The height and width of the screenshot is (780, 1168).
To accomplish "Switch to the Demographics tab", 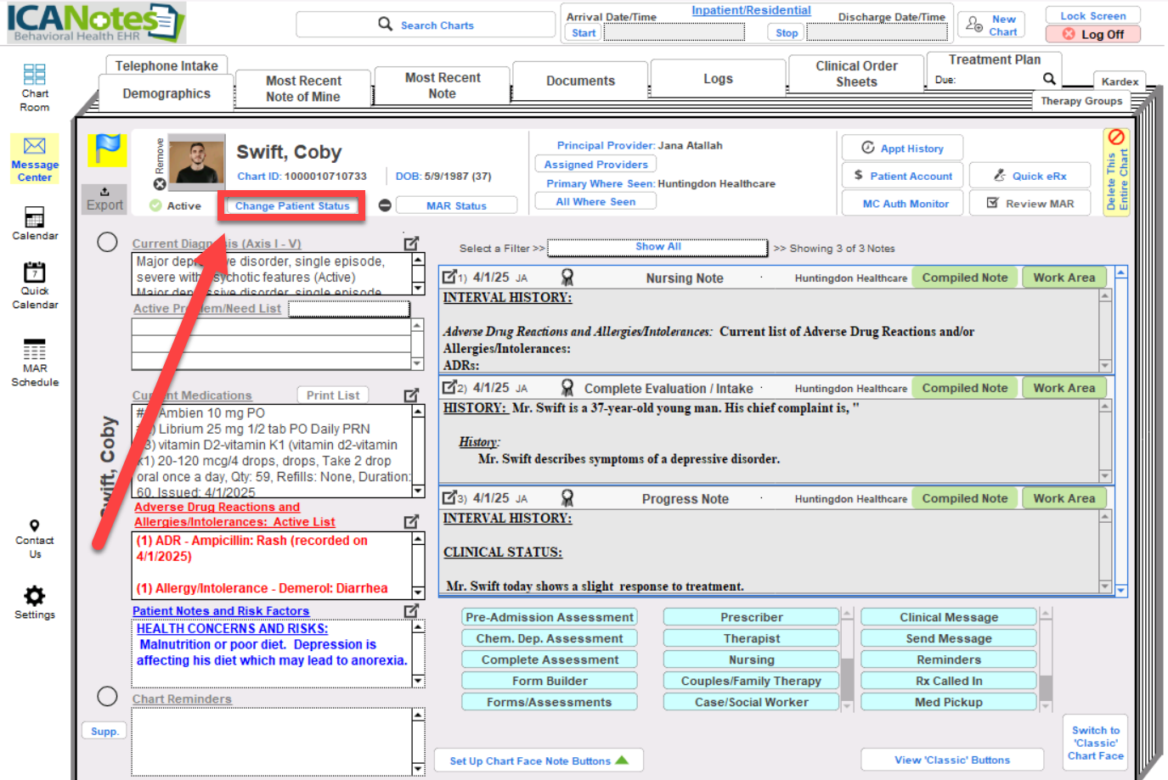I will click(x=166, y=93).
